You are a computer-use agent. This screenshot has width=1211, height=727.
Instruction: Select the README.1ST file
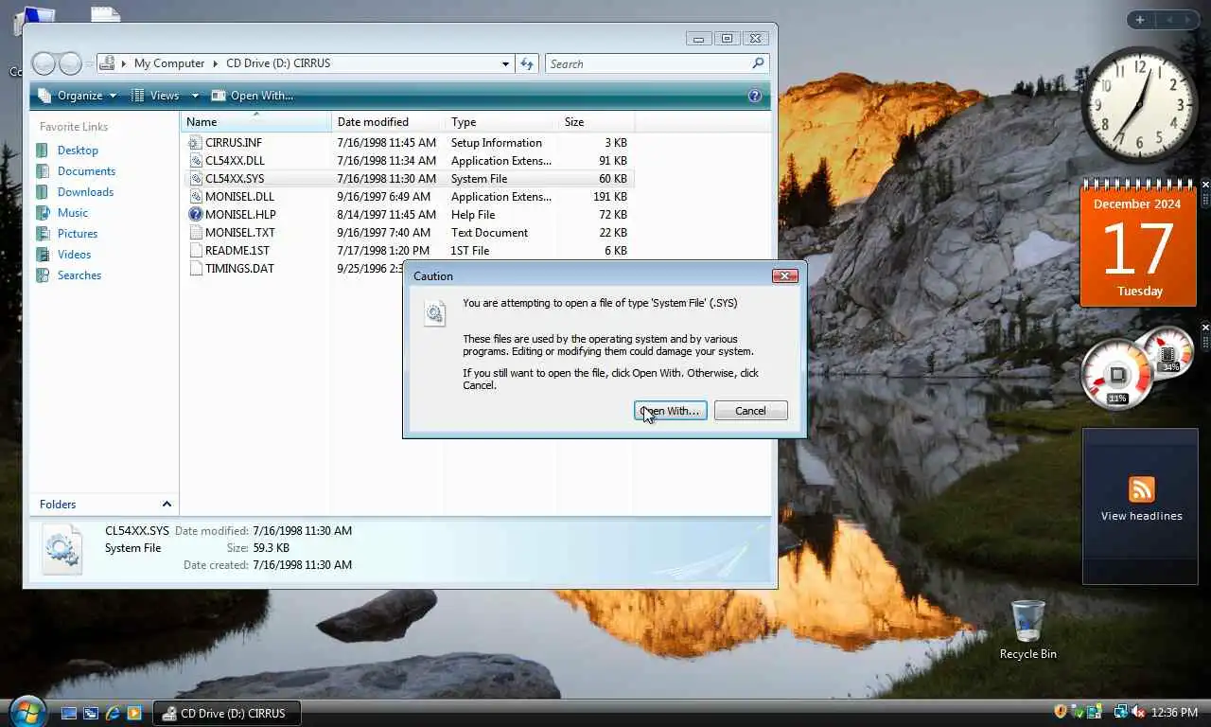coord(237,251)
